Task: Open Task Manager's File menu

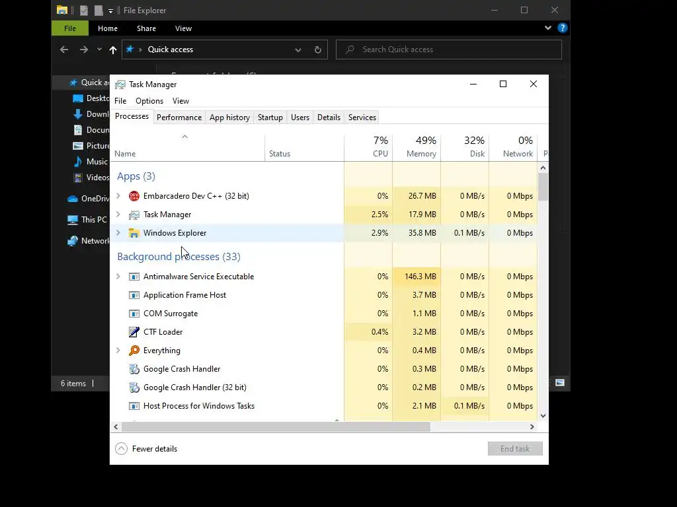Action: (x=120, y=101)
